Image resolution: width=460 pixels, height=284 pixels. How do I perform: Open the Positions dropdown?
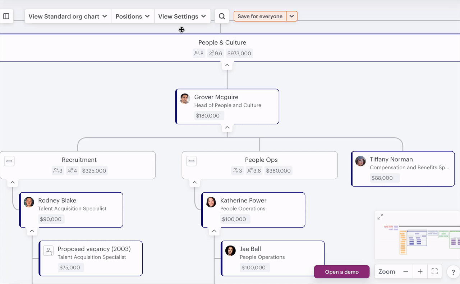133,16
